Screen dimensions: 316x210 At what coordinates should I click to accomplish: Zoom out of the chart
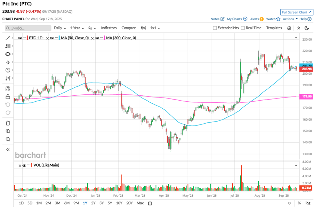8,139
